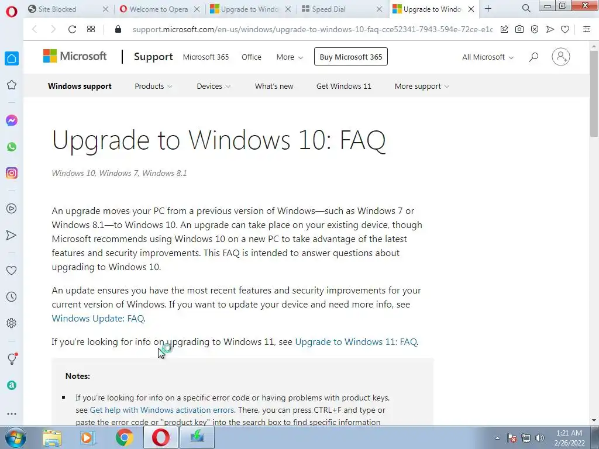The image size is (599, 449).
Task: Open Messenger in the Opera sidebar
Action: point(12,120)
